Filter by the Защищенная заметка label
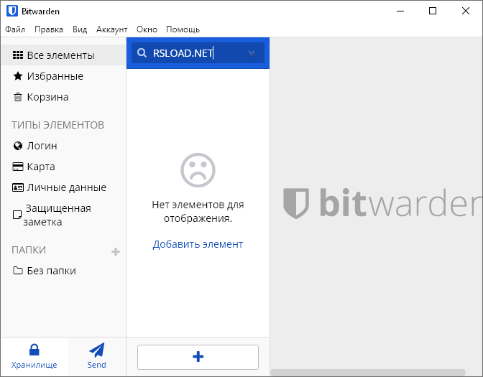483x377 pixels. pos(57,215)
